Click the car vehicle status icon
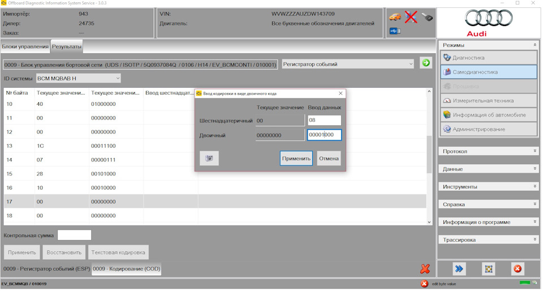The image size is (543, 291). [x=395, y=16]
